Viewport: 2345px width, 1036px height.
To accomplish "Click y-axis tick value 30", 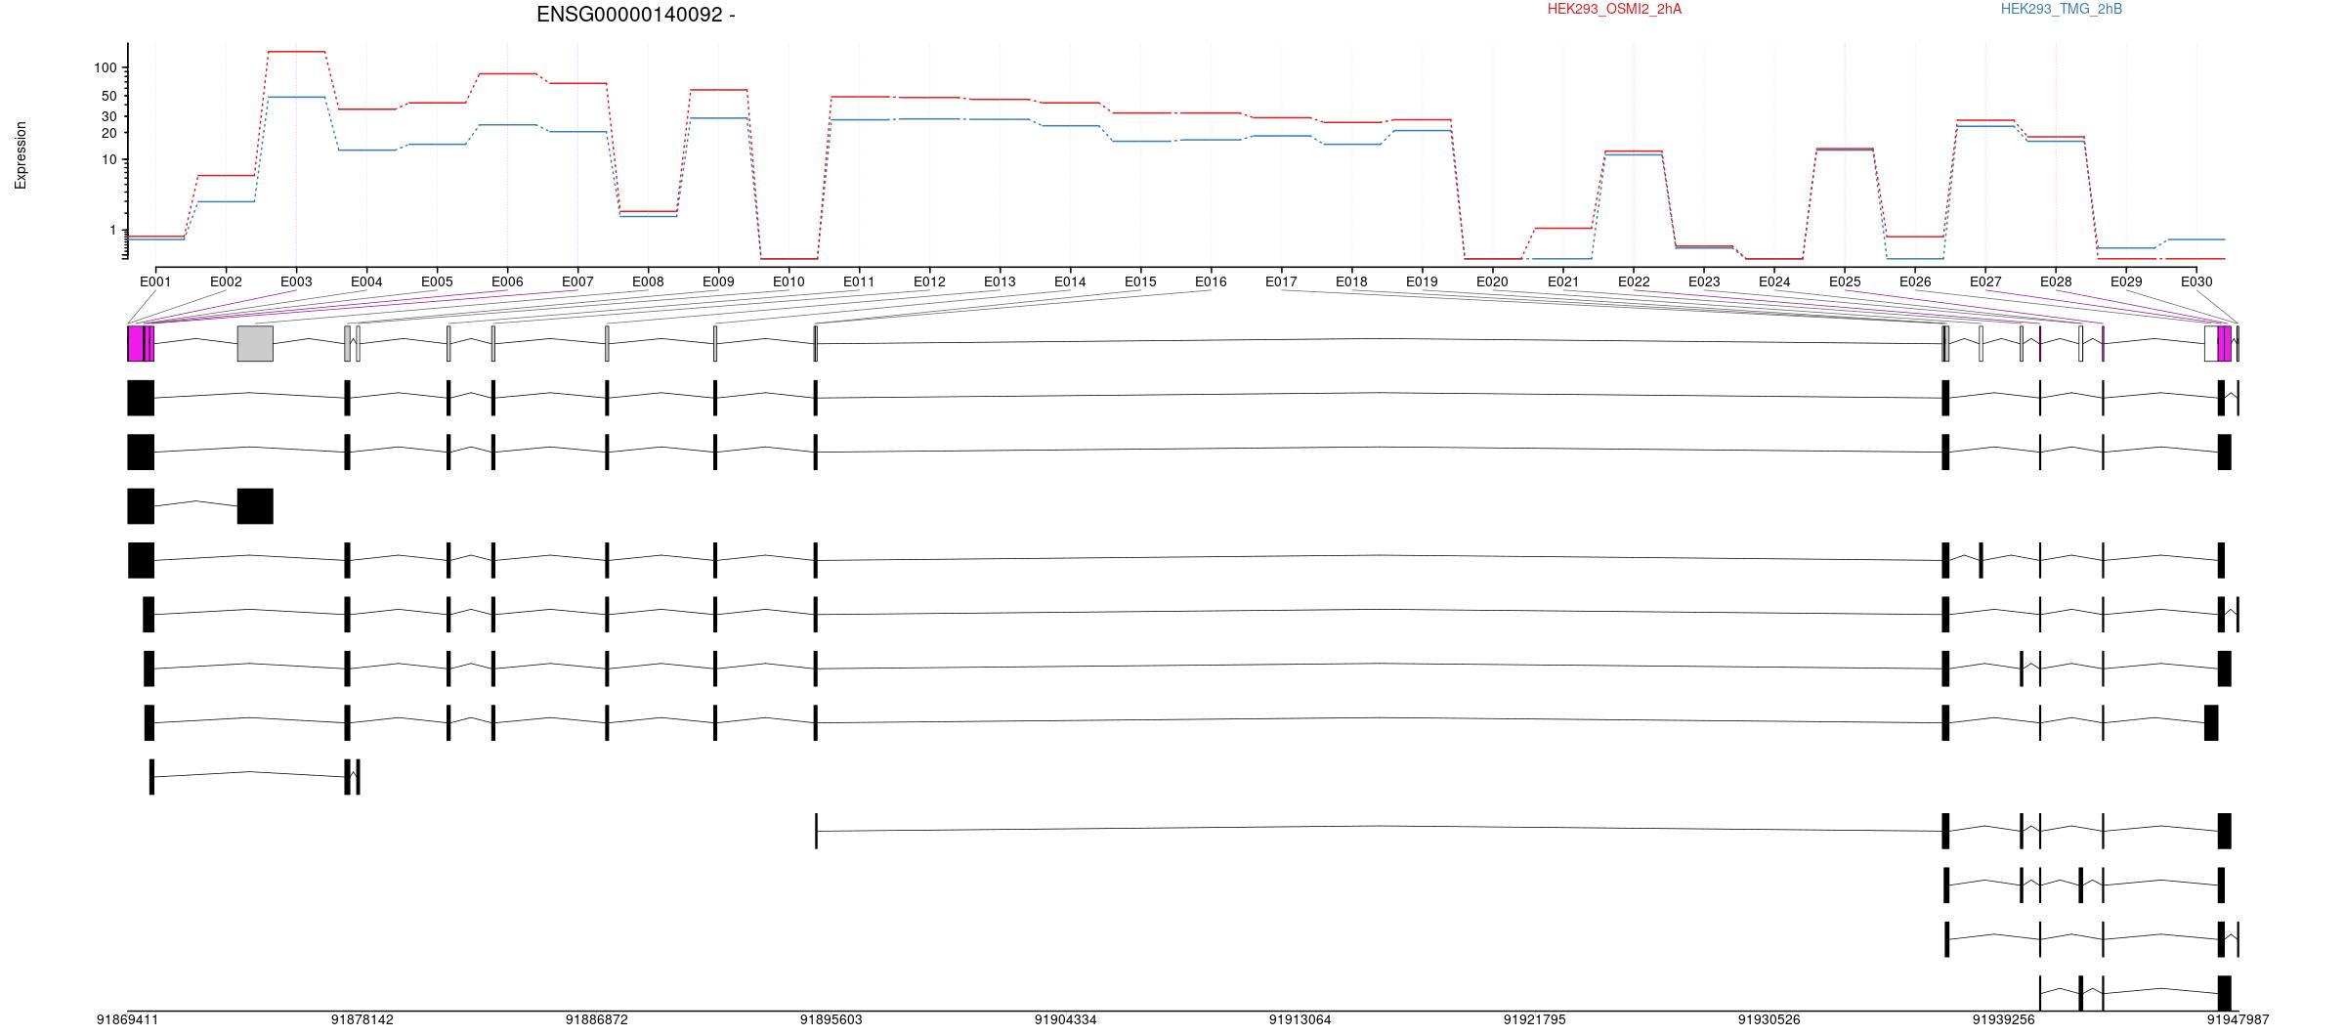I will (109, 116).
